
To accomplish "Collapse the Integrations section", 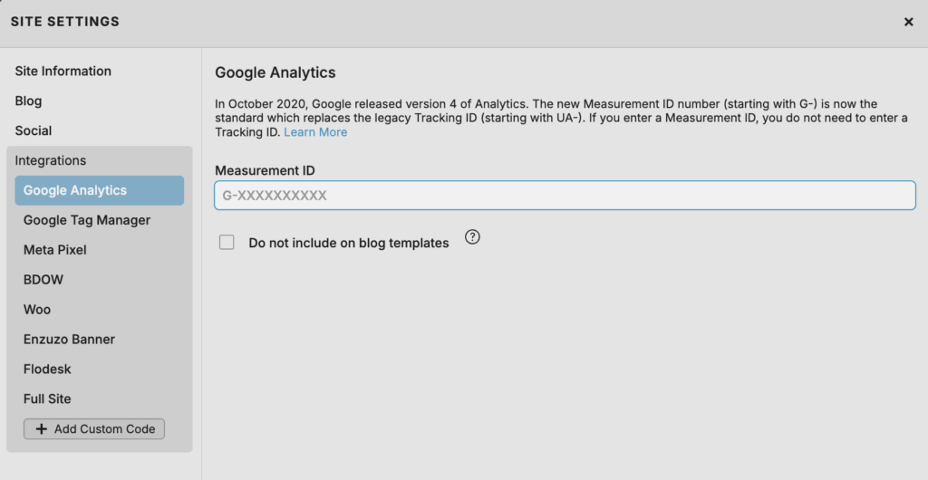I will [50, 160].
